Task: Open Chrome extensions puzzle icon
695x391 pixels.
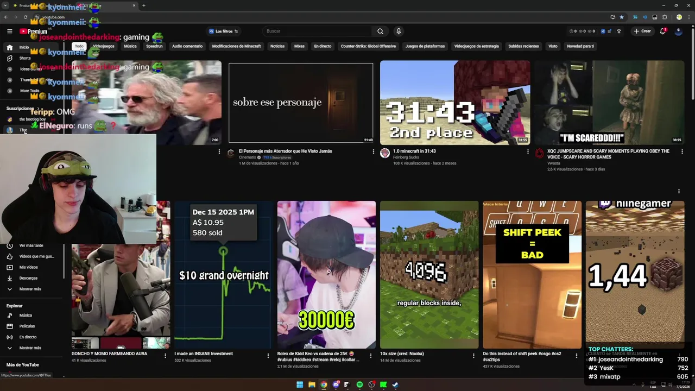Action: pyautogui.click(x=665, y=17)
